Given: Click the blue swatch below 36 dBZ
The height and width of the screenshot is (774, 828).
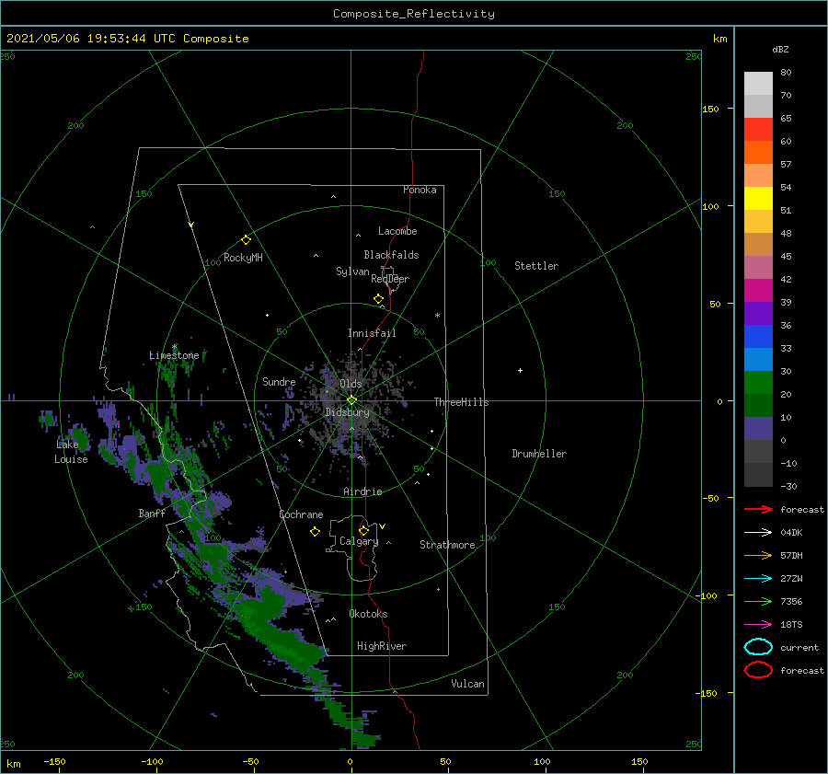Looking at the screenshot, I should click(758, 336).
